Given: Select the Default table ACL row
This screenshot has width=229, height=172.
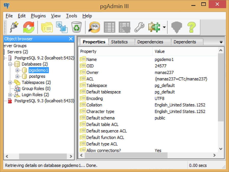Looking at the screenshot, I should tap(148, 124).
